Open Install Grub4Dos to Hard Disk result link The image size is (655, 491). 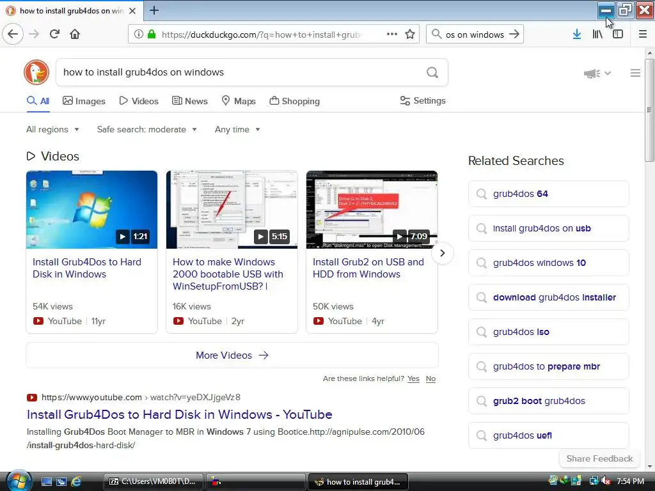coord(180,414)
